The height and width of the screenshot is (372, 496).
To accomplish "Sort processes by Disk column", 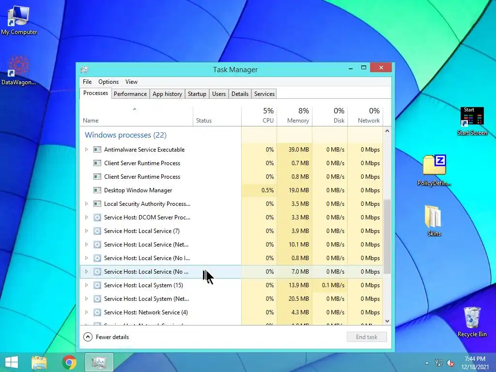I will (330, 116).
